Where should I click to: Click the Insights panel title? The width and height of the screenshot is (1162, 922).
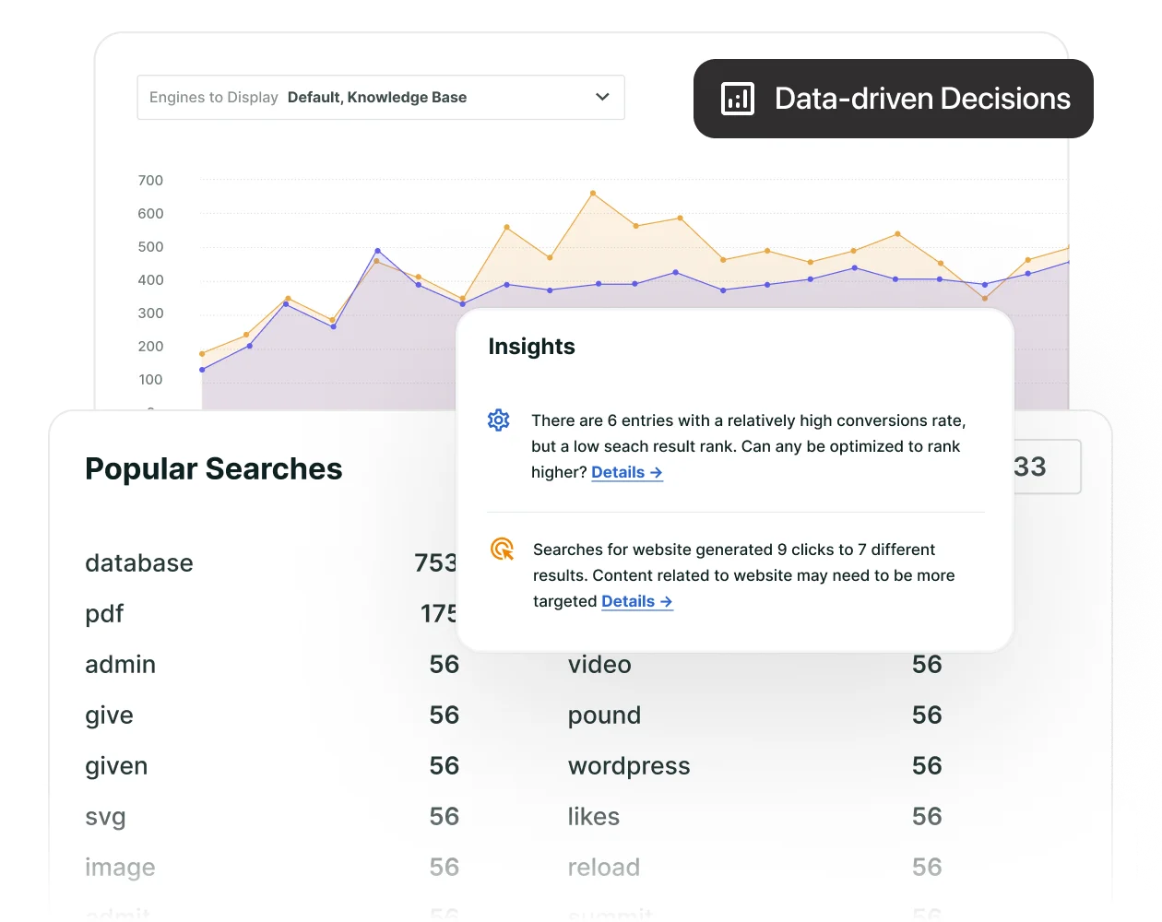pyautogui.click(x=532, y=347)
